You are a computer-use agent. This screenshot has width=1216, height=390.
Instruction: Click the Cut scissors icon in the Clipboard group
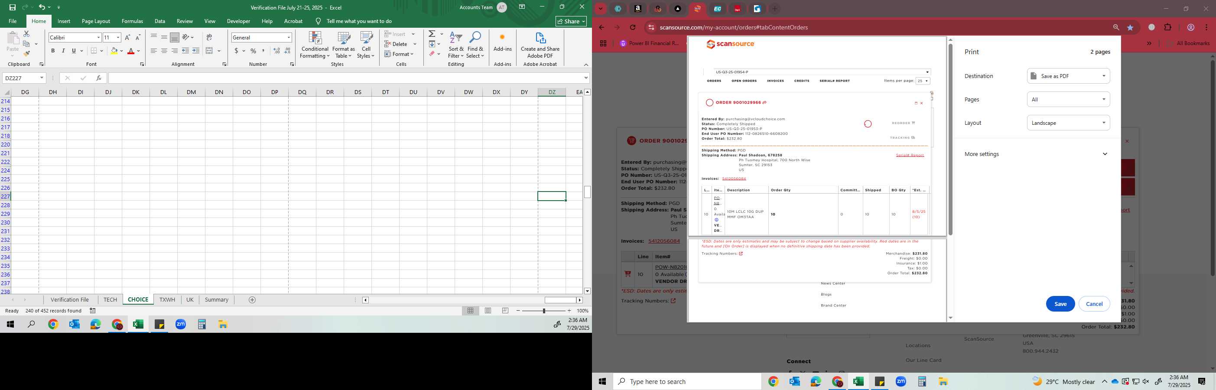click(26, 34)
